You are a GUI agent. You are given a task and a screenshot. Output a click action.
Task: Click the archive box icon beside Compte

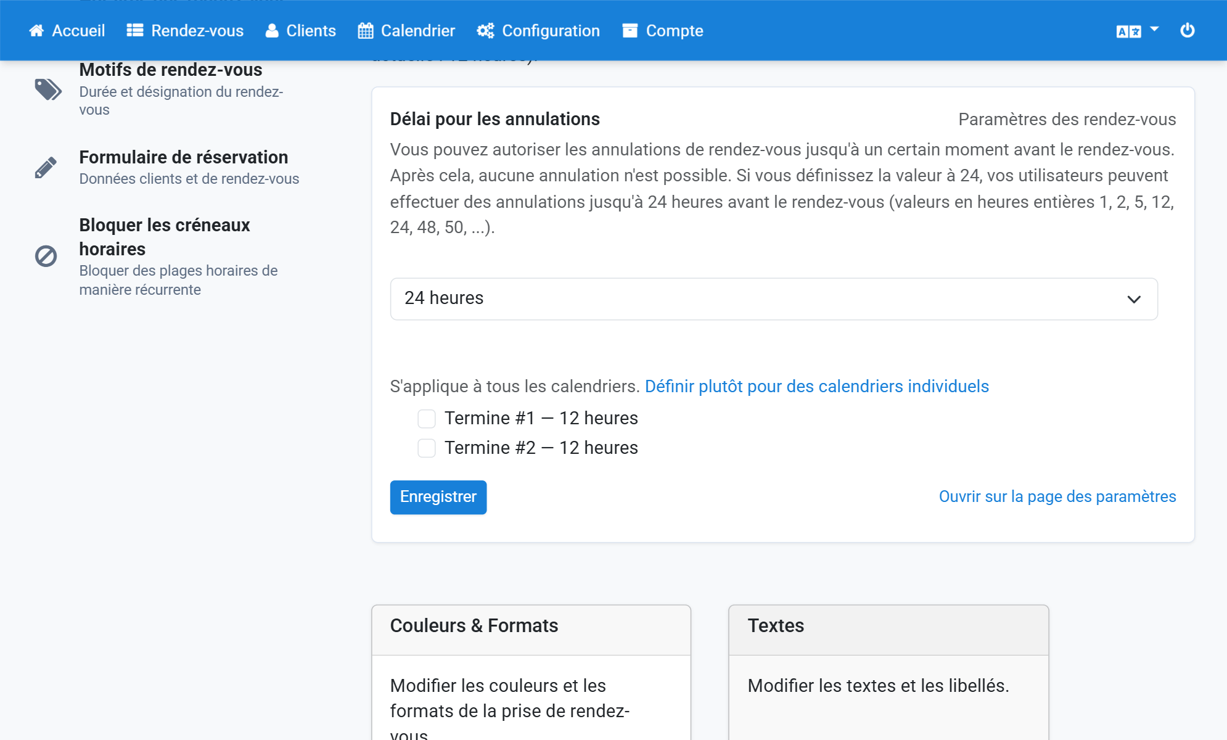coord(630,31)
